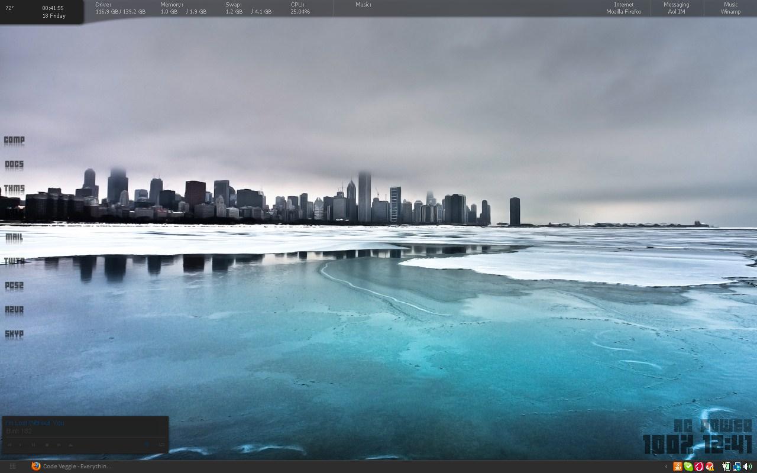Viewport: 757px width, 473px height.
Task: Open the SKYP Skype shortcut
Action: click(x=14, y=335)
